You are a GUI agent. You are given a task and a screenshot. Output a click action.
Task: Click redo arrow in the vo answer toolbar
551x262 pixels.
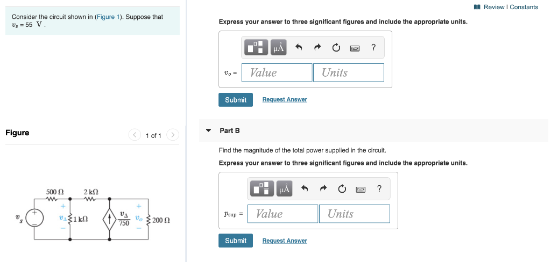pos(317,47)
